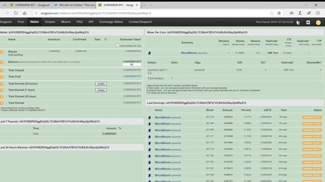Switch to BitCash on Twitter tab
This screenshot has width=325, height=182.
pos(74,5)
